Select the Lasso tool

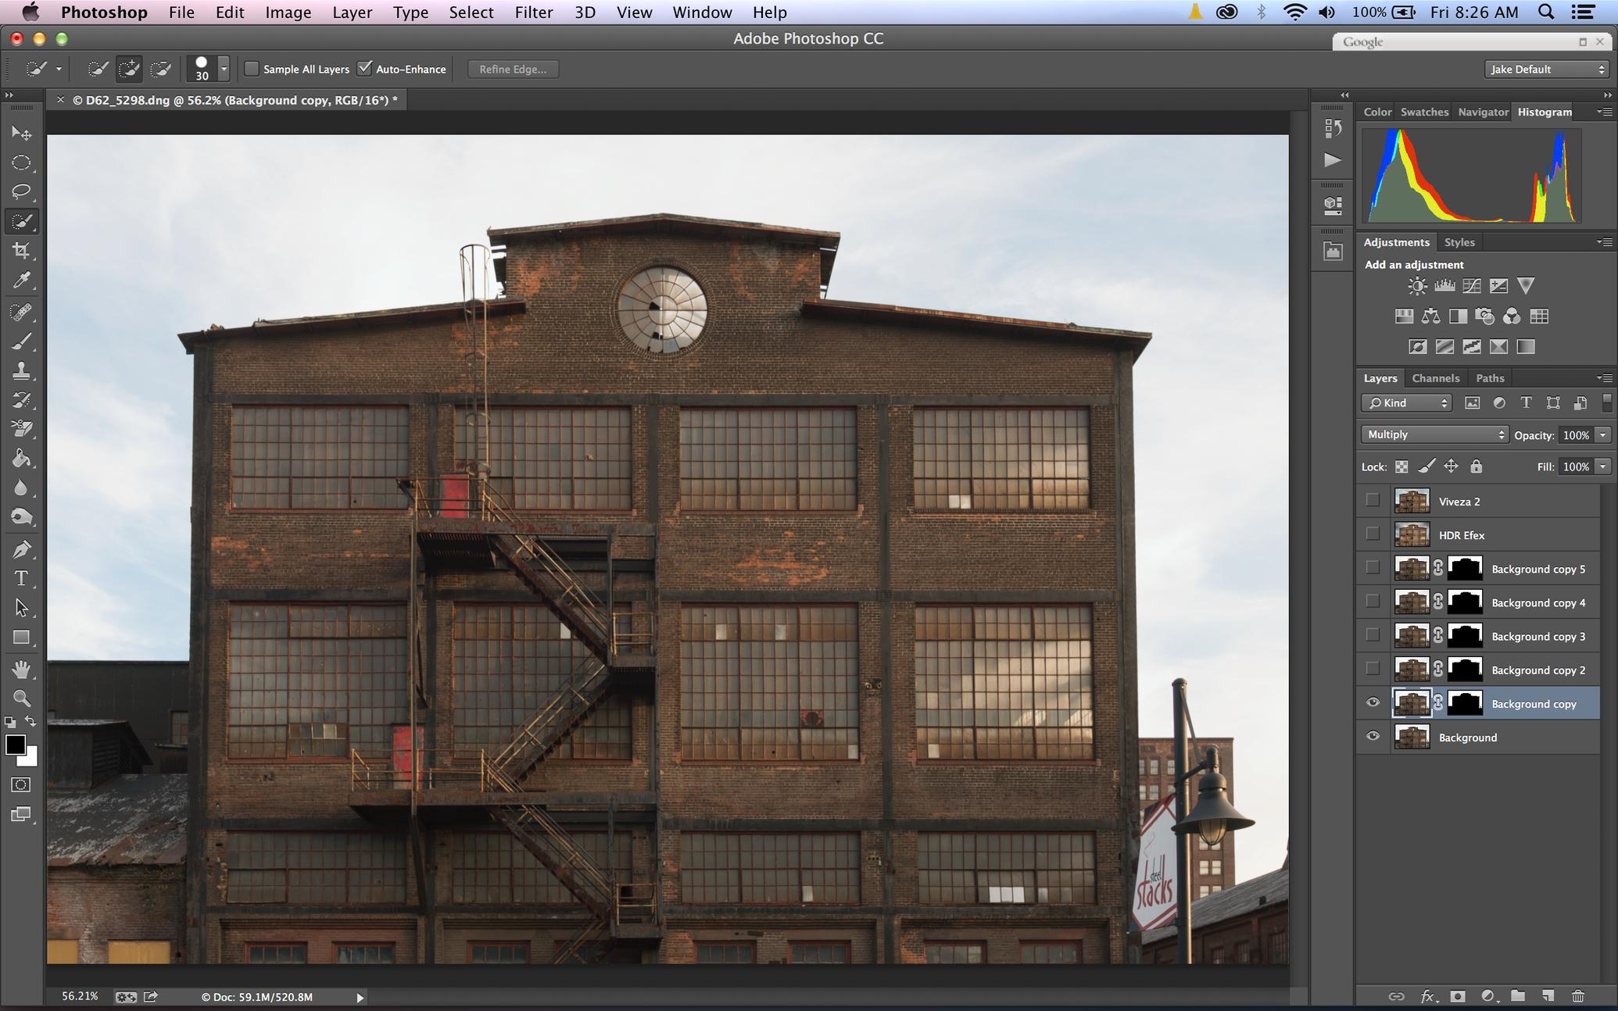click(21, 191)
